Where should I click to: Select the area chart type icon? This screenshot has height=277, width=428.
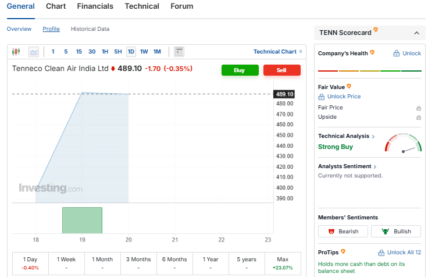34,52
